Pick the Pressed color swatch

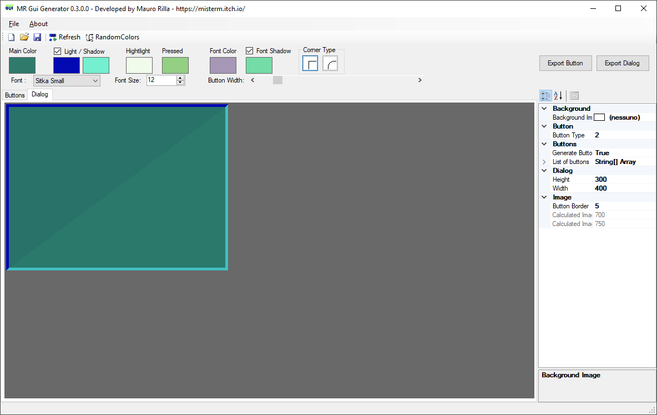175,65
